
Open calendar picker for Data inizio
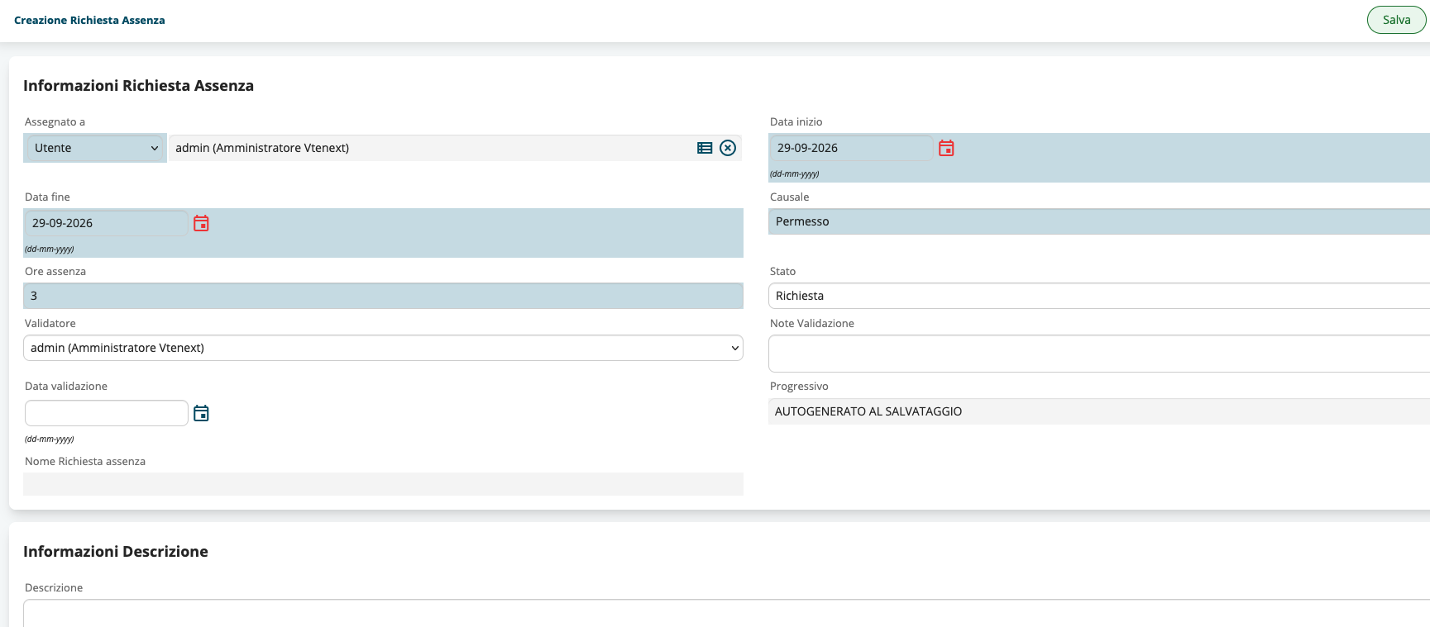tap(946, 148)
